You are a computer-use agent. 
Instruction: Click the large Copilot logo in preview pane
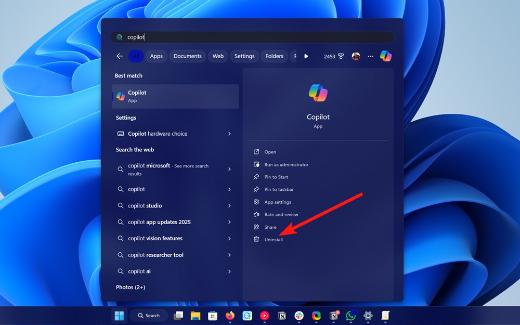click(x=318, y=92)
